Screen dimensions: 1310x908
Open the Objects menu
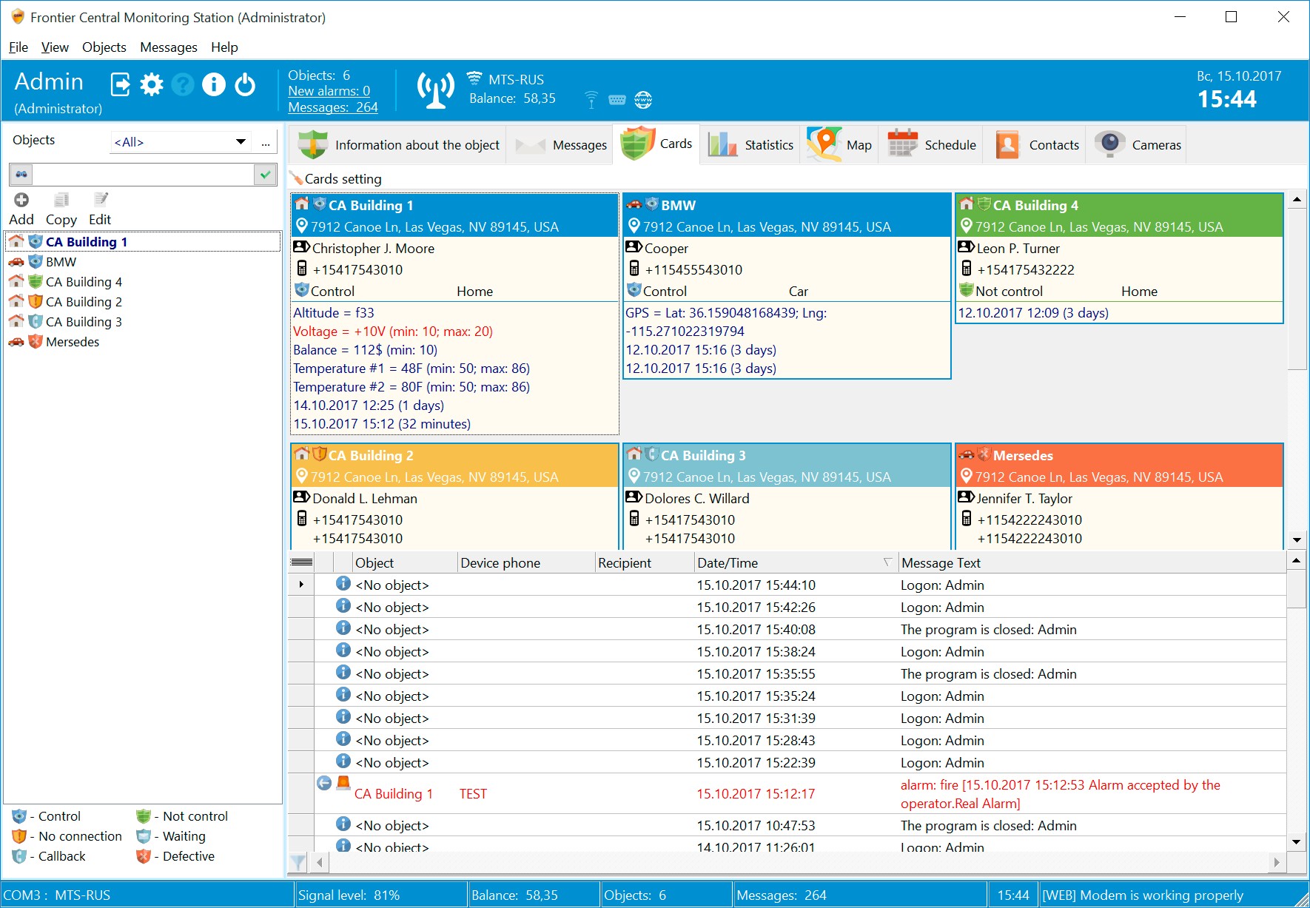104,47
